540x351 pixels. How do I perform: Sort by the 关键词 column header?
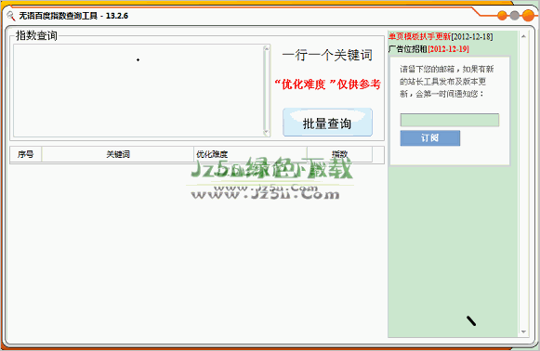click(x=118, y=154)
